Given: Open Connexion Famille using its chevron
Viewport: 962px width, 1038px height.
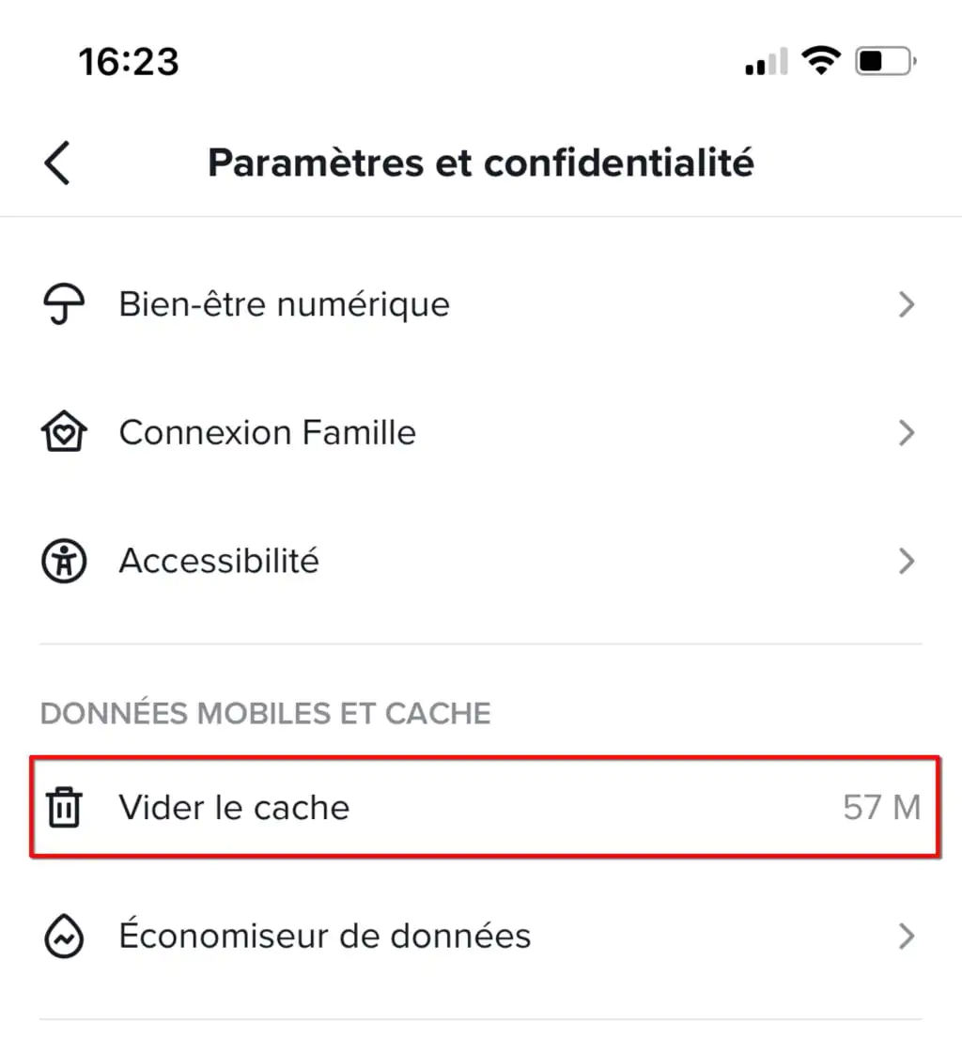Looking at the screenshot, I should pos(908,432).
